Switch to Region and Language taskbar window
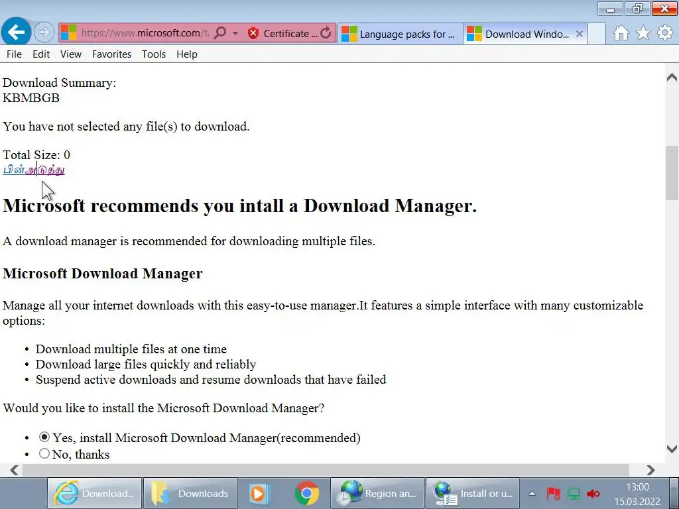The image size is (679, 509). coord(377,493)
